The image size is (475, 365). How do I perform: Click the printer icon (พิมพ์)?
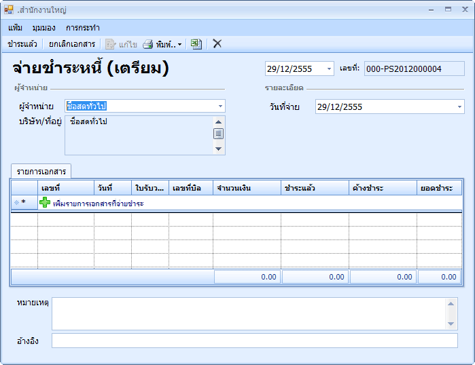tap(147, 44)
